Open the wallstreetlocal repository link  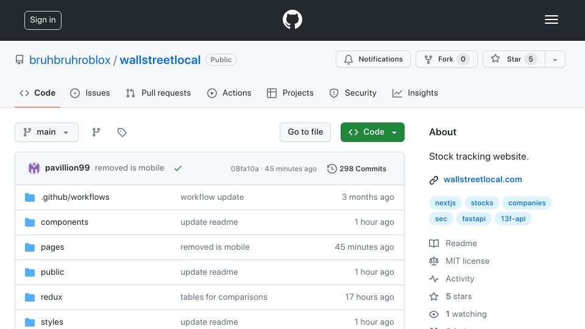click(160, 60)
